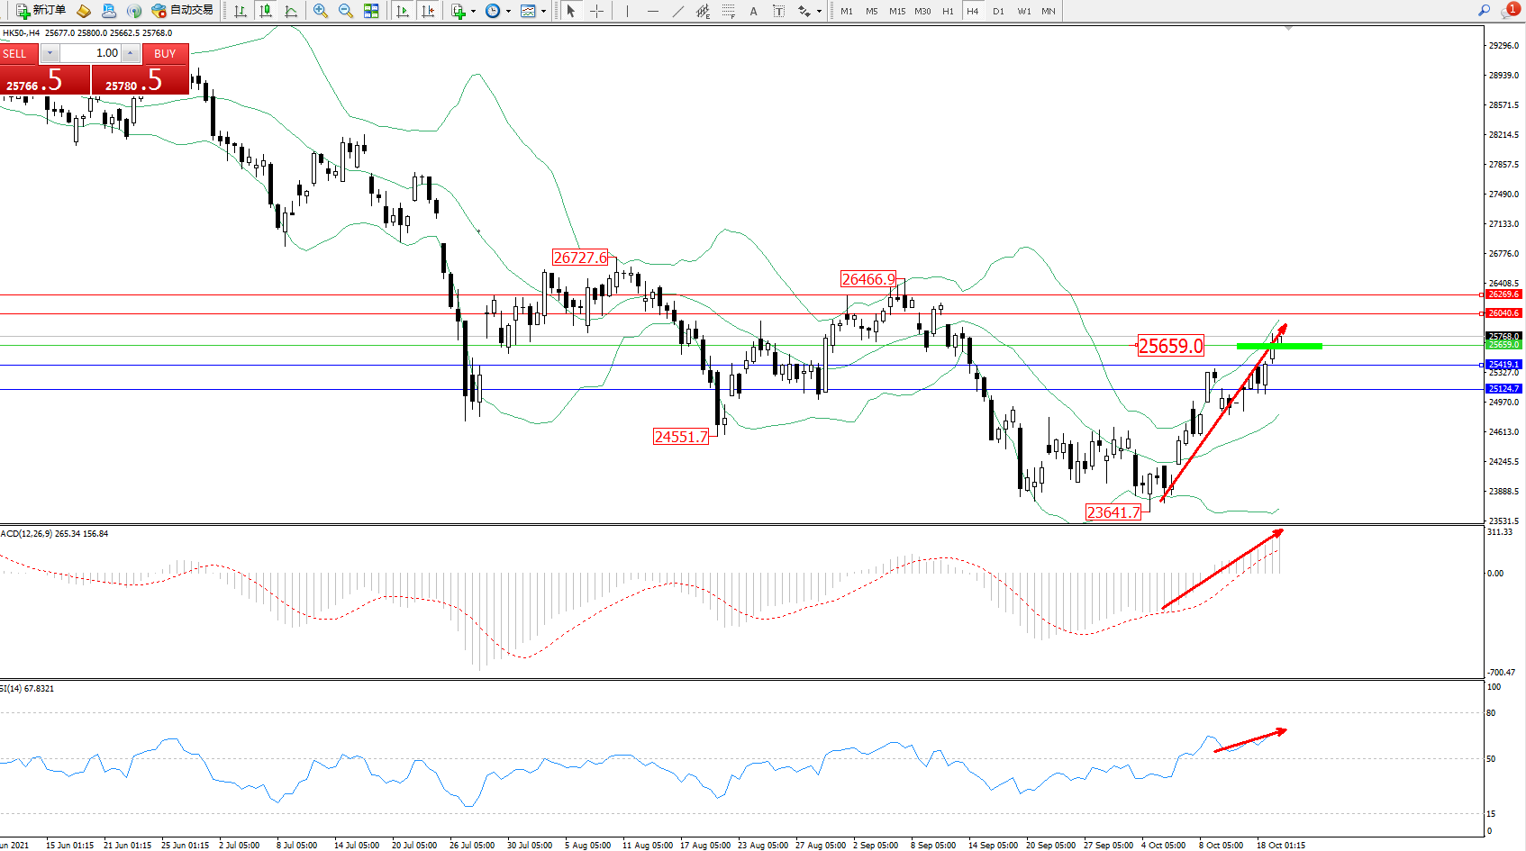
Task: Open the search magnifier in toolbar
Action: (1484, 11)
